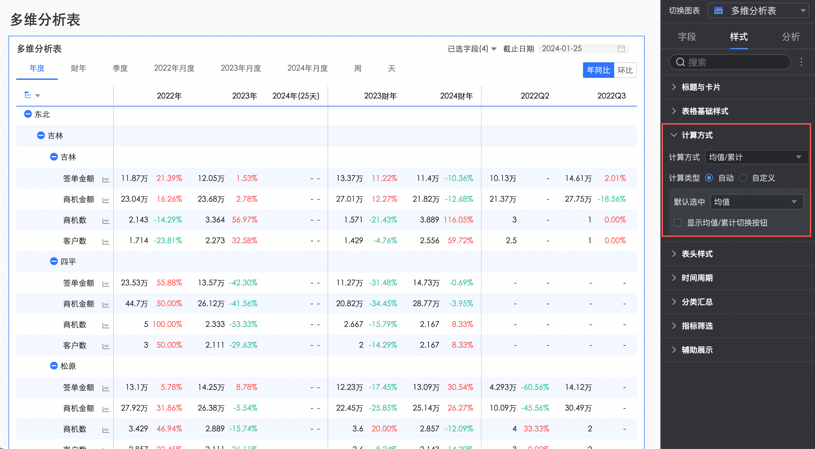Click trend icon for 松原 商机数 row

[x=106, y=430]
